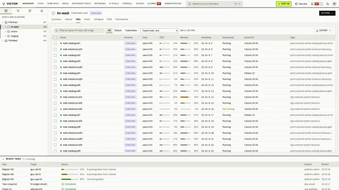Click the Search or run a command field
This screenshot has height=190, width=339.
pos(215,4)
